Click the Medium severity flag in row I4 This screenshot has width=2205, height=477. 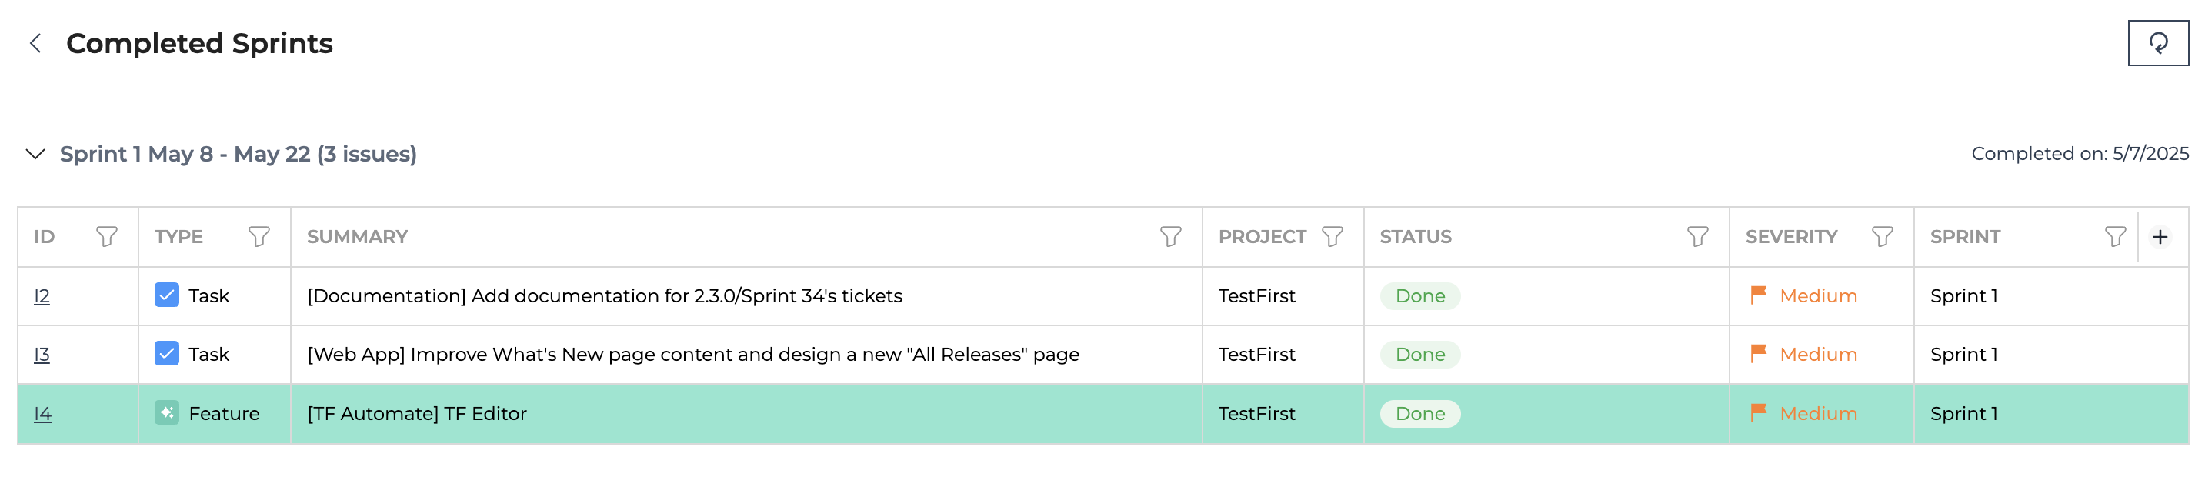[1758, 413]
